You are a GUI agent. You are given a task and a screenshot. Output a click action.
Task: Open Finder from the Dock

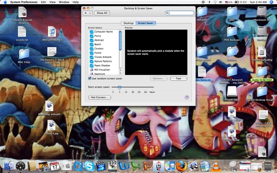coord(8,166)
